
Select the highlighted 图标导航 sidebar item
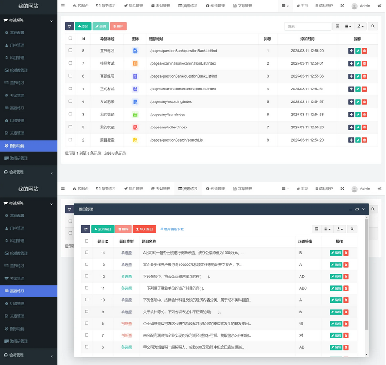pyautogui.click(x=28, y=146)
